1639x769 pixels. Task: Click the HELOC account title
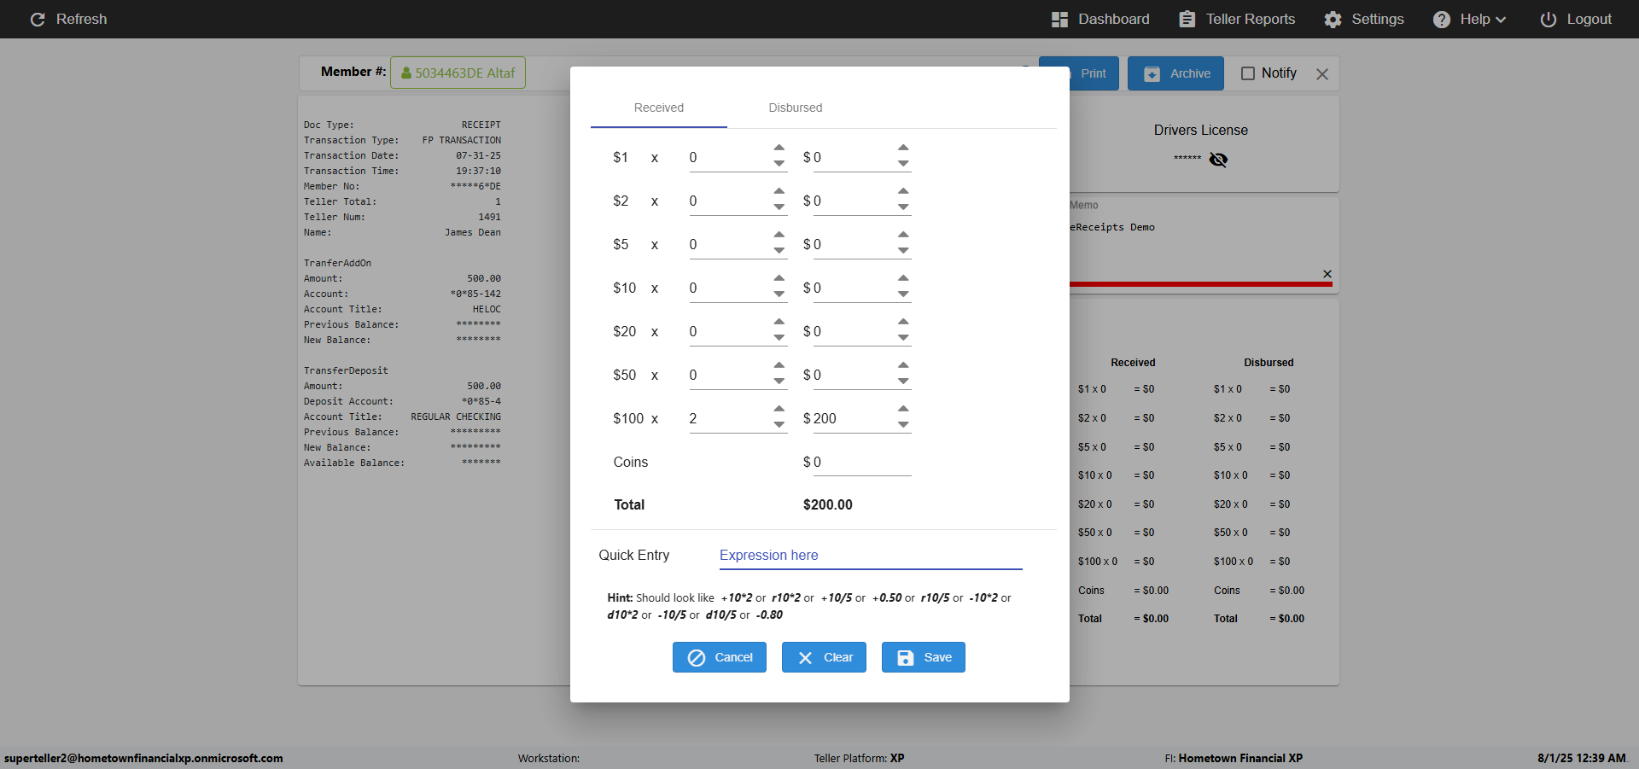[x=487, y=309]
